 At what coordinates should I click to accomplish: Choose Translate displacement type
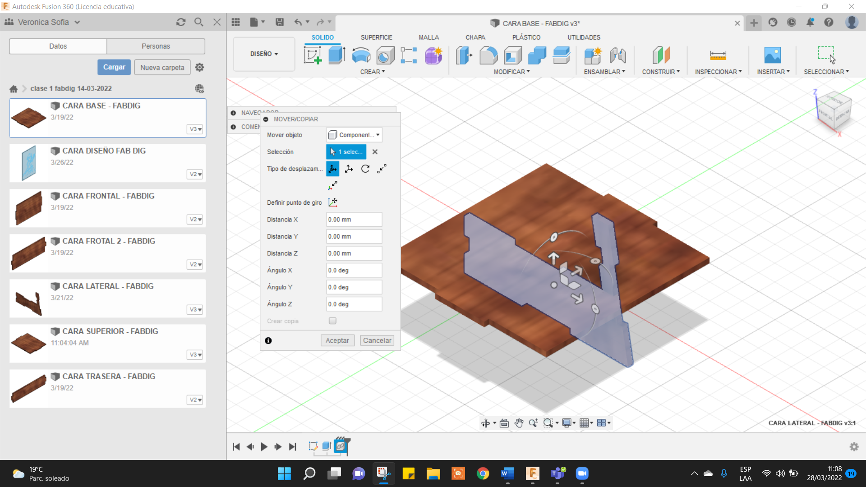[349, 169]
